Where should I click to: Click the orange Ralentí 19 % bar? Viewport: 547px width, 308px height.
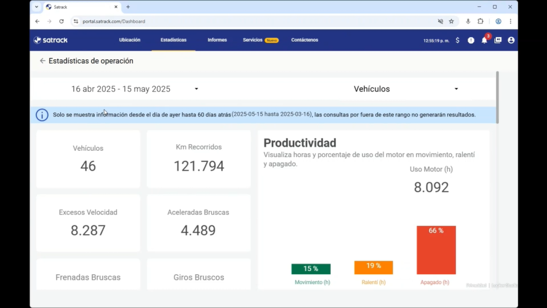pyautogui.click(x=373, y=267)
